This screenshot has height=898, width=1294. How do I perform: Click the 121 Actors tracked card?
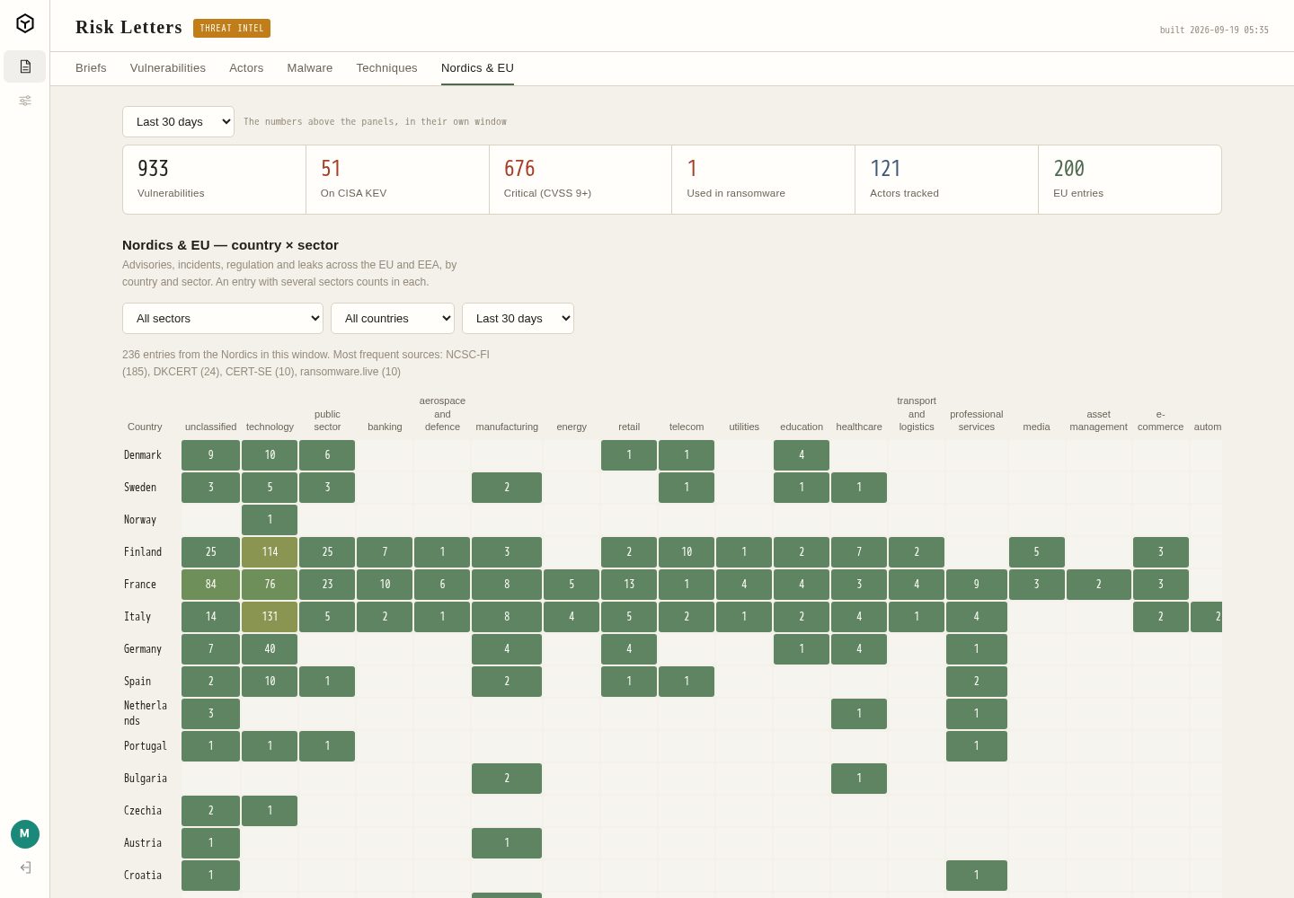[946, 180]
